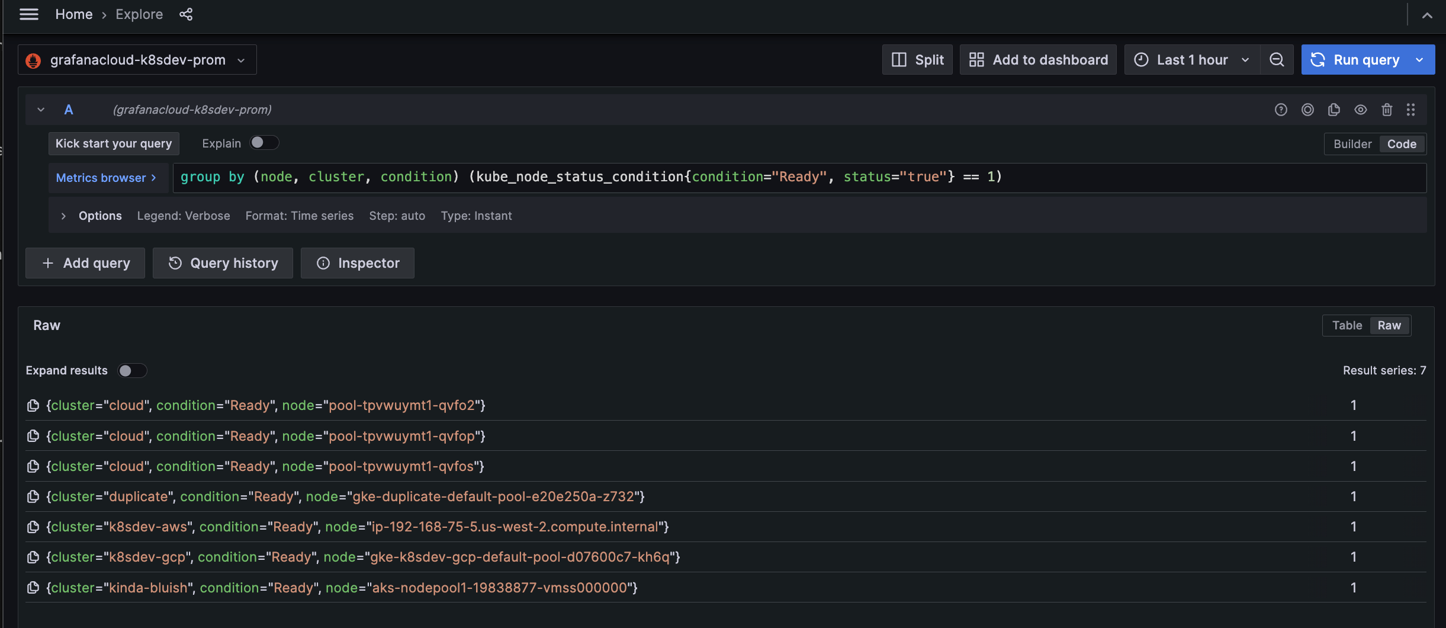Open the Inspector
The image size is (1446, 628).
(358, 263)
